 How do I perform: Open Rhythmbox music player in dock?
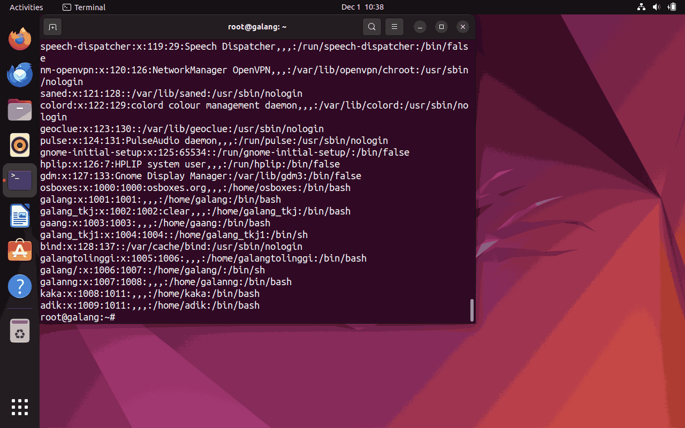point(20,145)
